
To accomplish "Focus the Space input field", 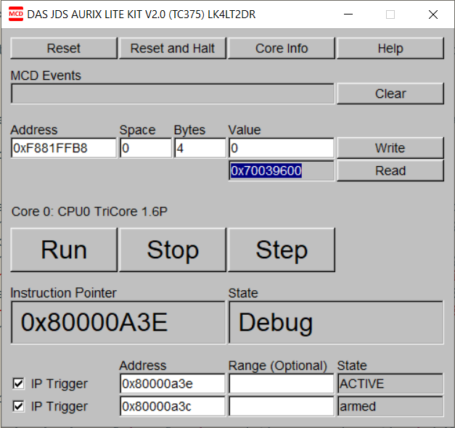I will 146,148.
